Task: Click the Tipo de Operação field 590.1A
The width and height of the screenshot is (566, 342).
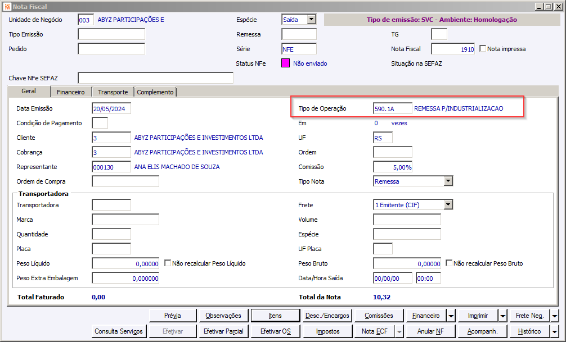Action: point(392,108)
